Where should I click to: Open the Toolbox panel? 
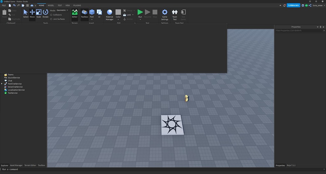pyautogui.click(x=84, y=13)
